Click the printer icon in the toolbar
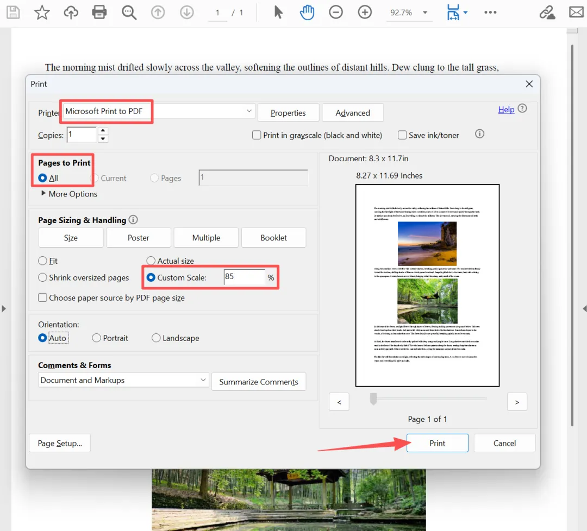 [x=99, y=12]
